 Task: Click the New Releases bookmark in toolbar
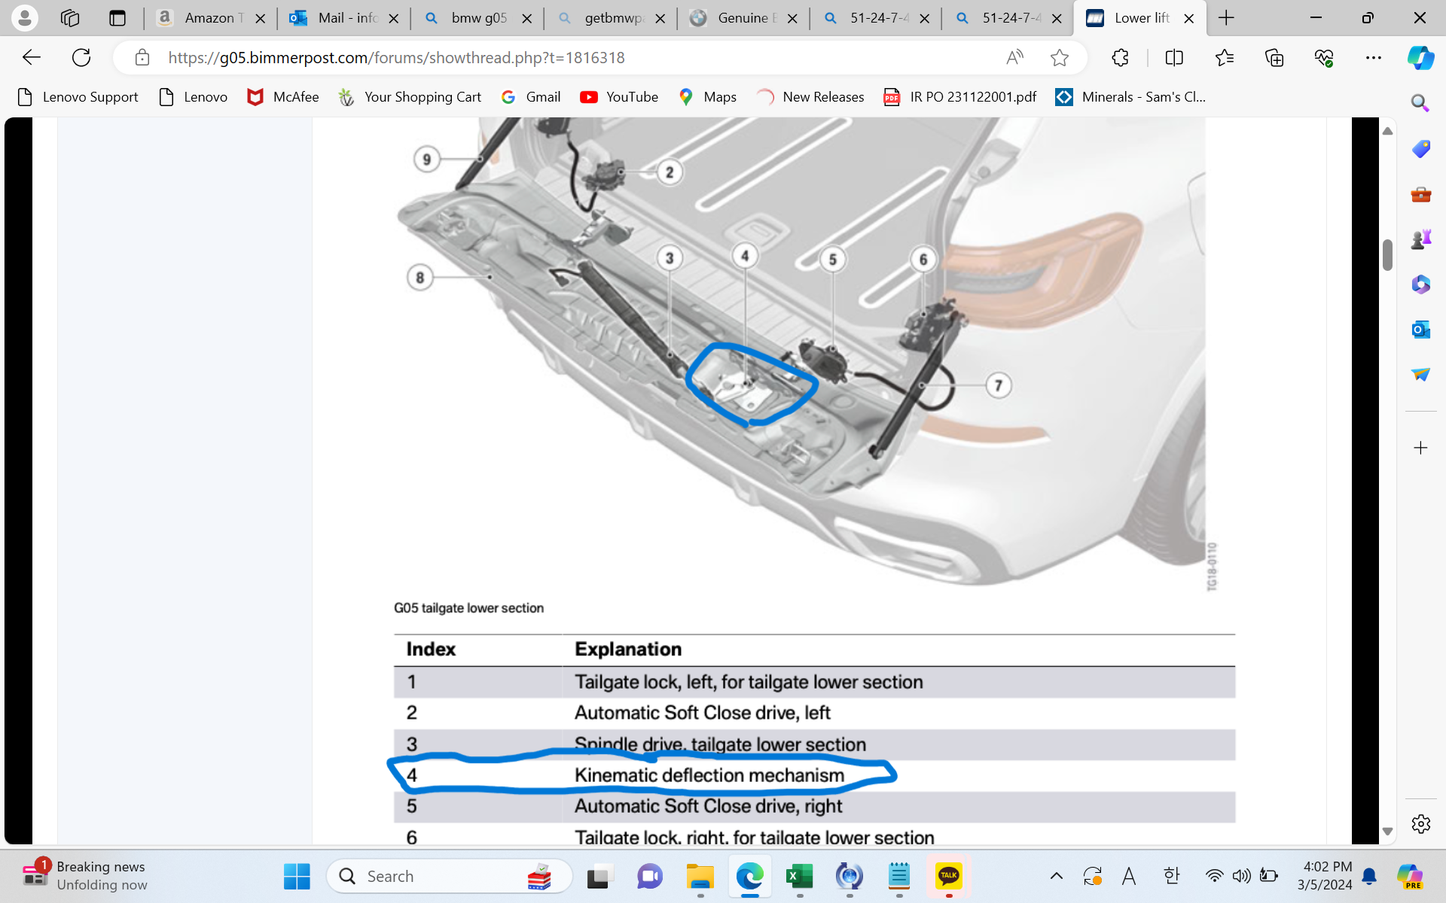[812, 97]
